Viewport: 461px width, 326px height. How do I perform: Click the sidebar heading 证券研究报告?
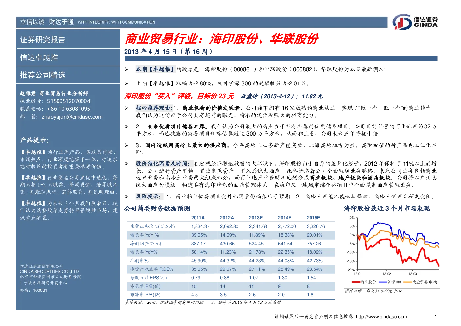43,40
